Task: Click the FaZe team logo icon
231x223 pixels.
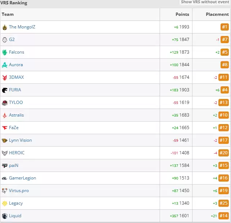Action: tap(4, 128)
